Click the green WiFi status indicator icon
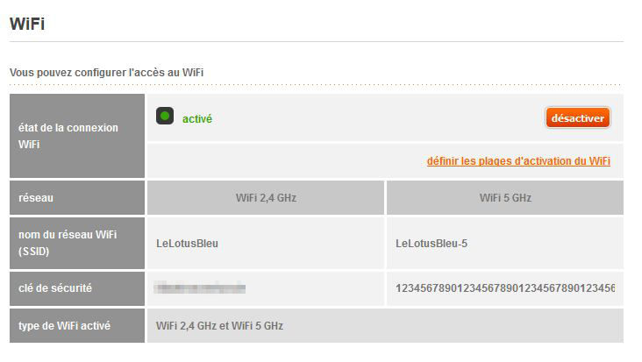The width and height of the screenshot is (642, 362). coord(165,117)
